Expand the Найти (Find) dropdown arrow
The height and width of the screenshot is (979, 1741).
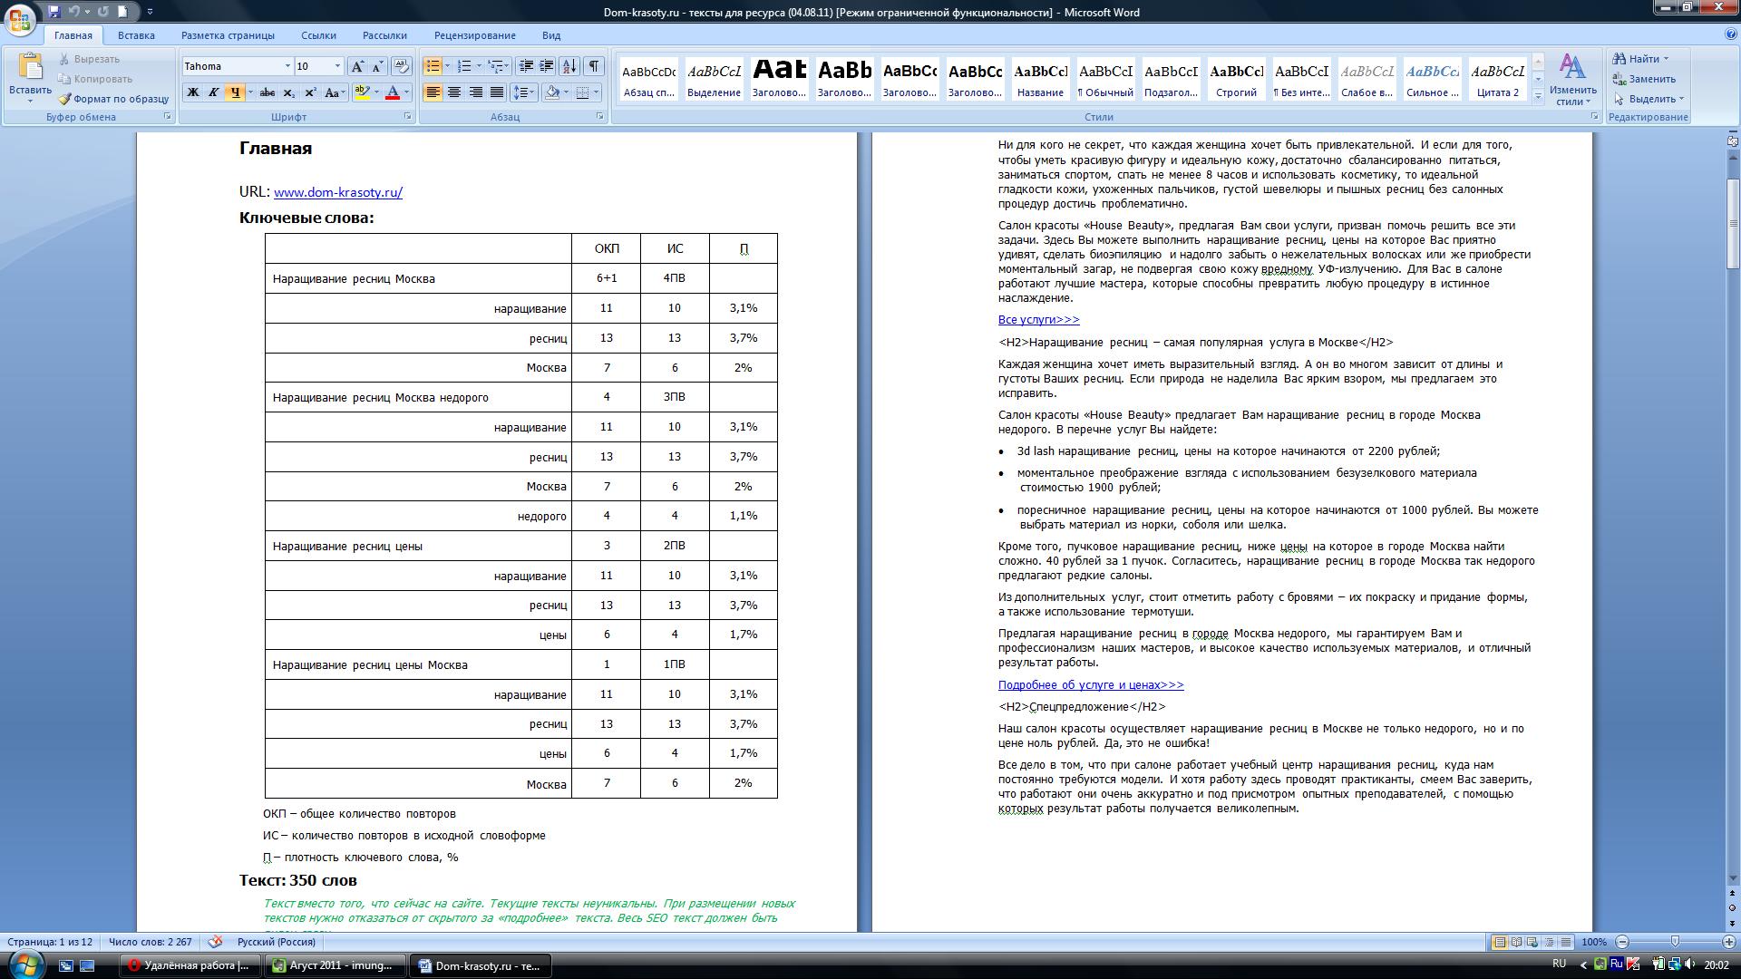1666,59
